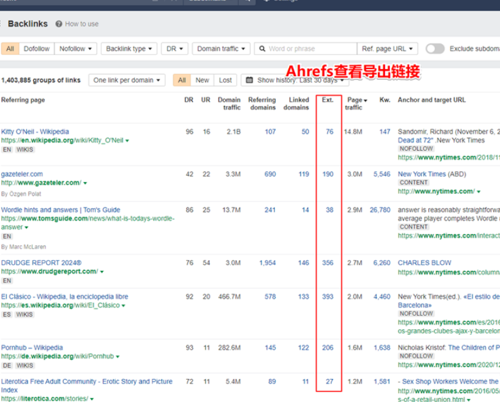Expand the Backlink type dropdown
The height and width of the screenshot is (402, 500).
pyautogui.click(x=129, y=49)
